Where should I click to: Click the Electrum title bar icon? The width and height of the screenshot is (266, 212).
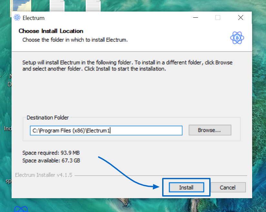[17, 18]
